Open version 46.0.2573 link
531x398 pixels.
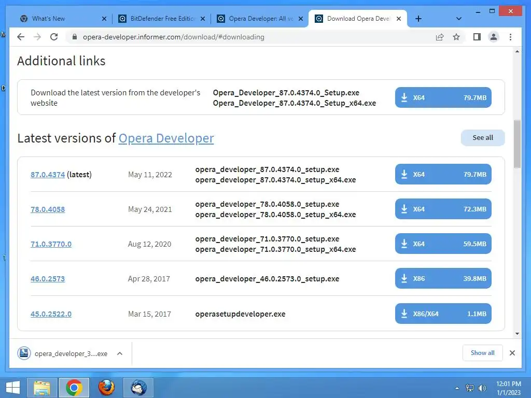(x=47, y=279)
